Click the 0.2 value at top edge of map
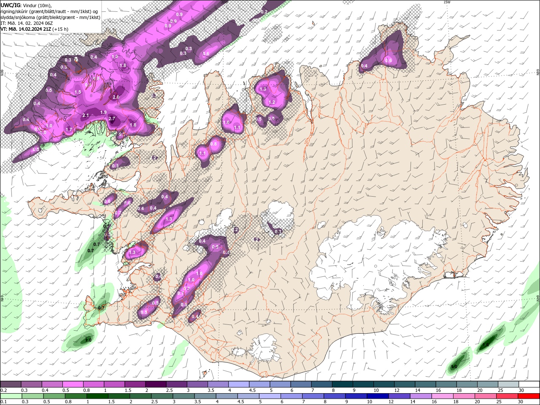540x405 pixels. click(x=264, y=11)
